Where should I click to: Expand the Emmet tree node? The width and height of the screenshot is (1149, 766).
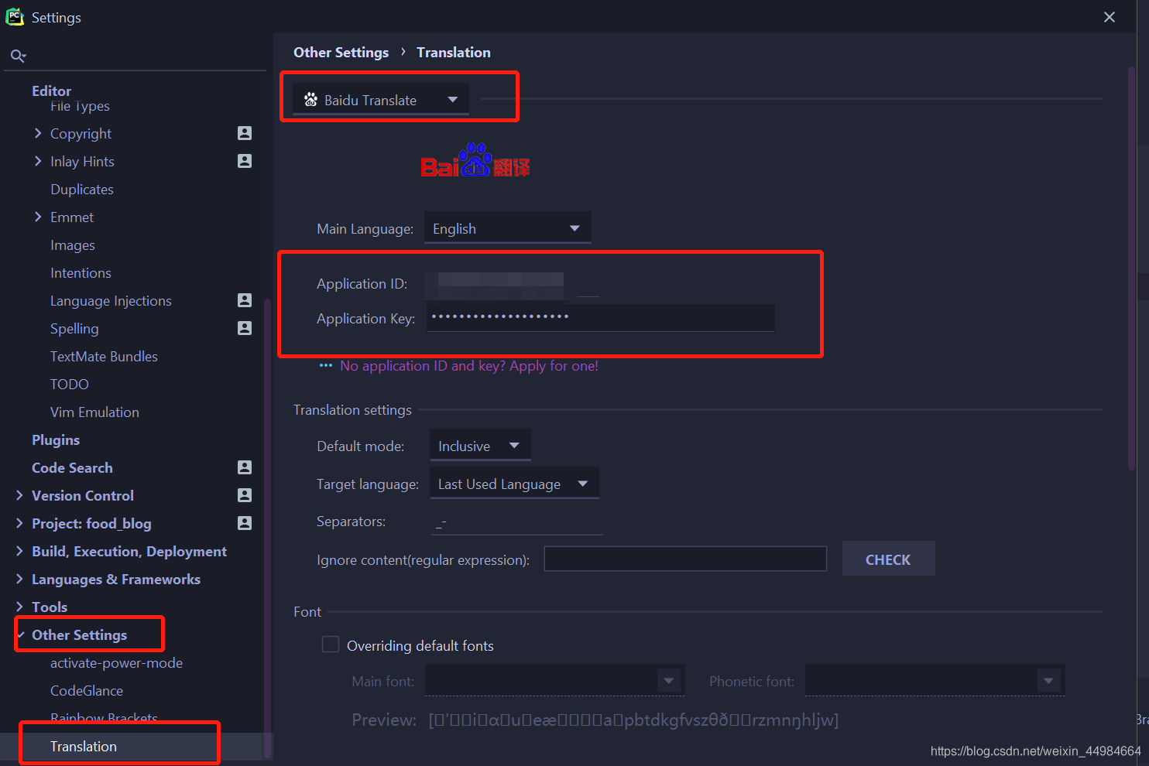(38, 217)
